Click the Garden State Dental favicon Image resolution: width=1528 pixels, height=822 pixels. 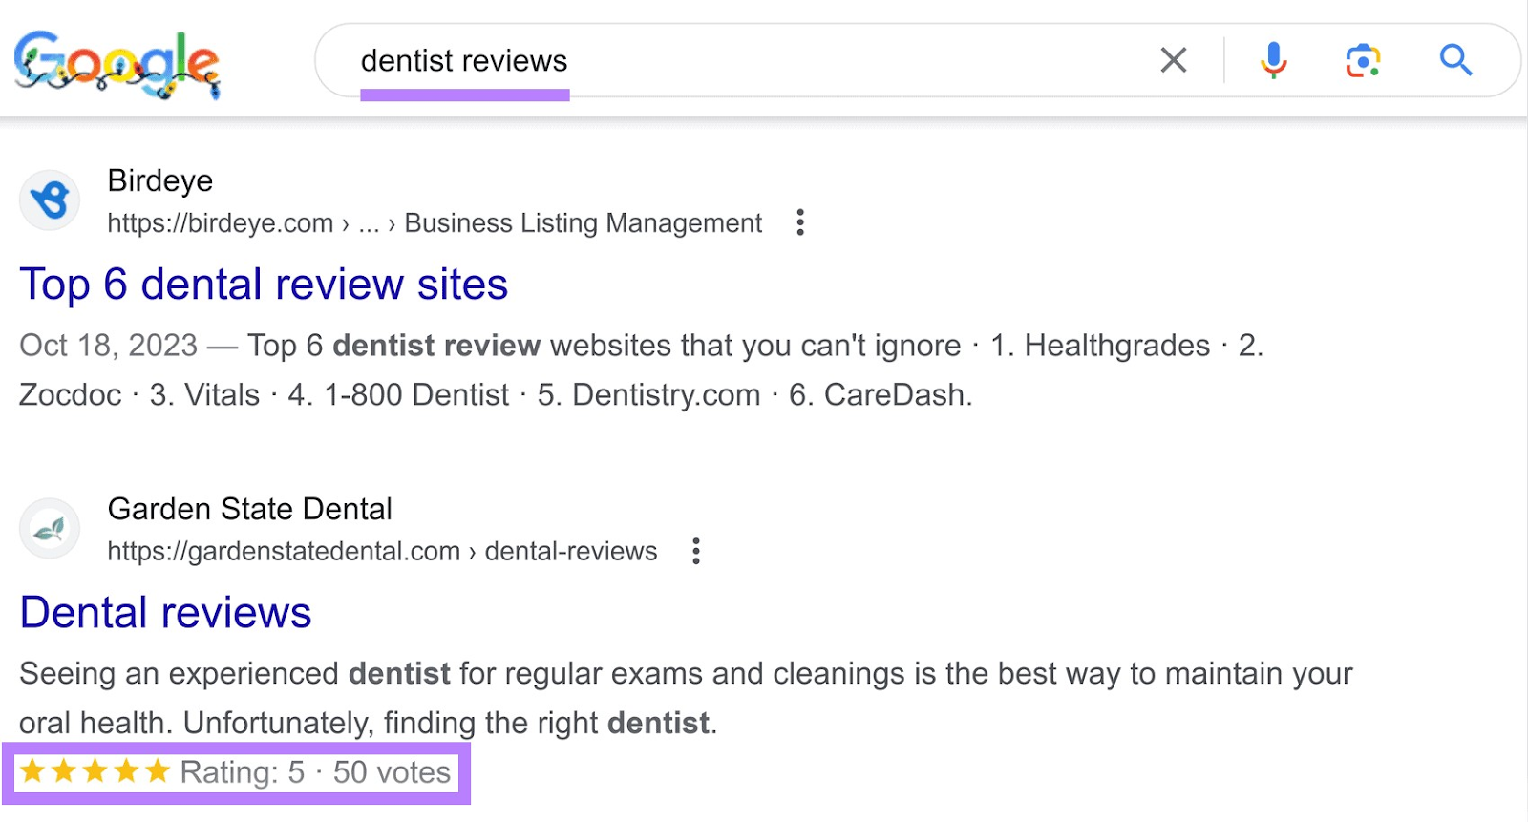pos(49,528)
